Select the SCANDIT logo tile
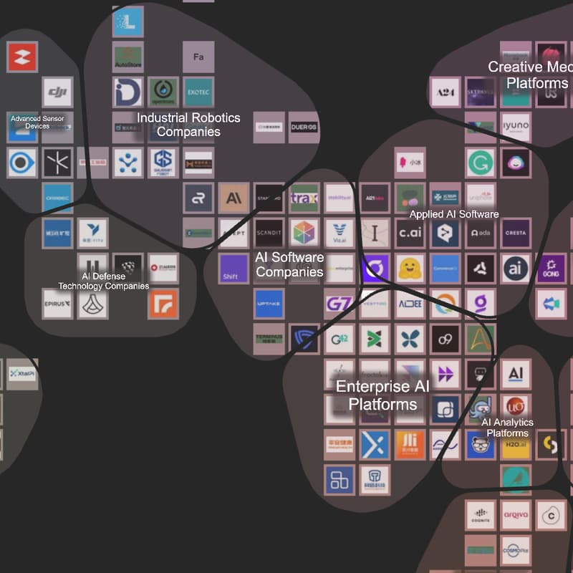The height and width of the screenshot is (573, 573). coord(269,233)
